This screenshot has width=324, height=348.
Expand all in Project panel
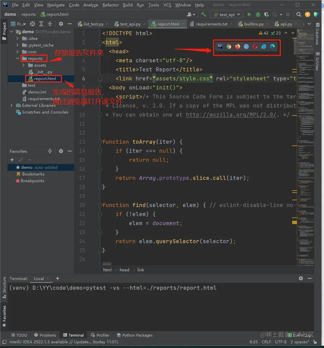41,24
